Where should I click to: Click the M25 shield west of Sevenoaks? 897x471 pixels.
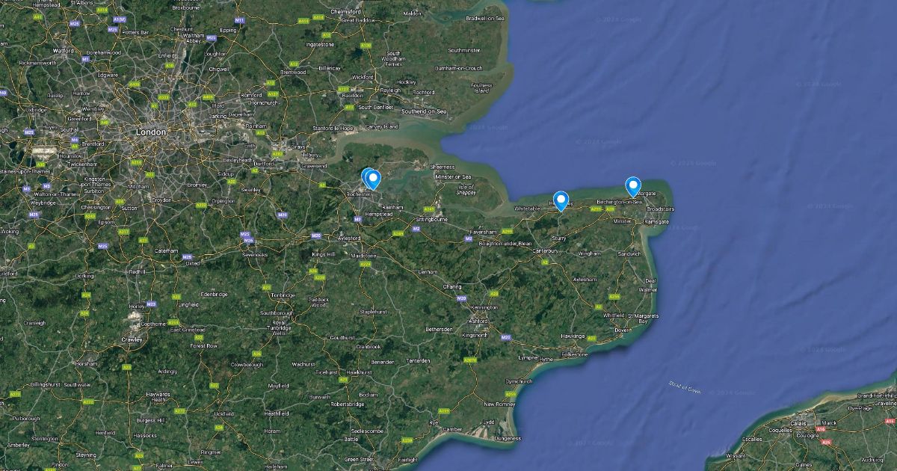(244, 235)
